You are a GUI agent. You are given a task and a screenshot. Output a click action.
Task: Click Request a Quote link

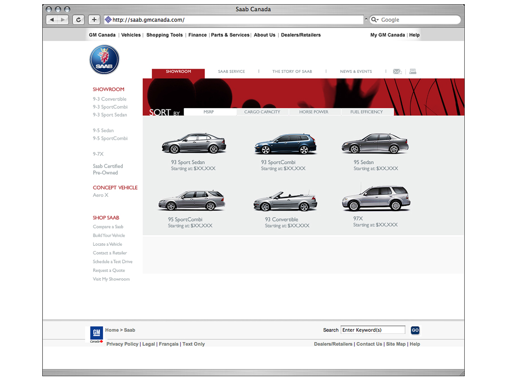coord(109,271)
